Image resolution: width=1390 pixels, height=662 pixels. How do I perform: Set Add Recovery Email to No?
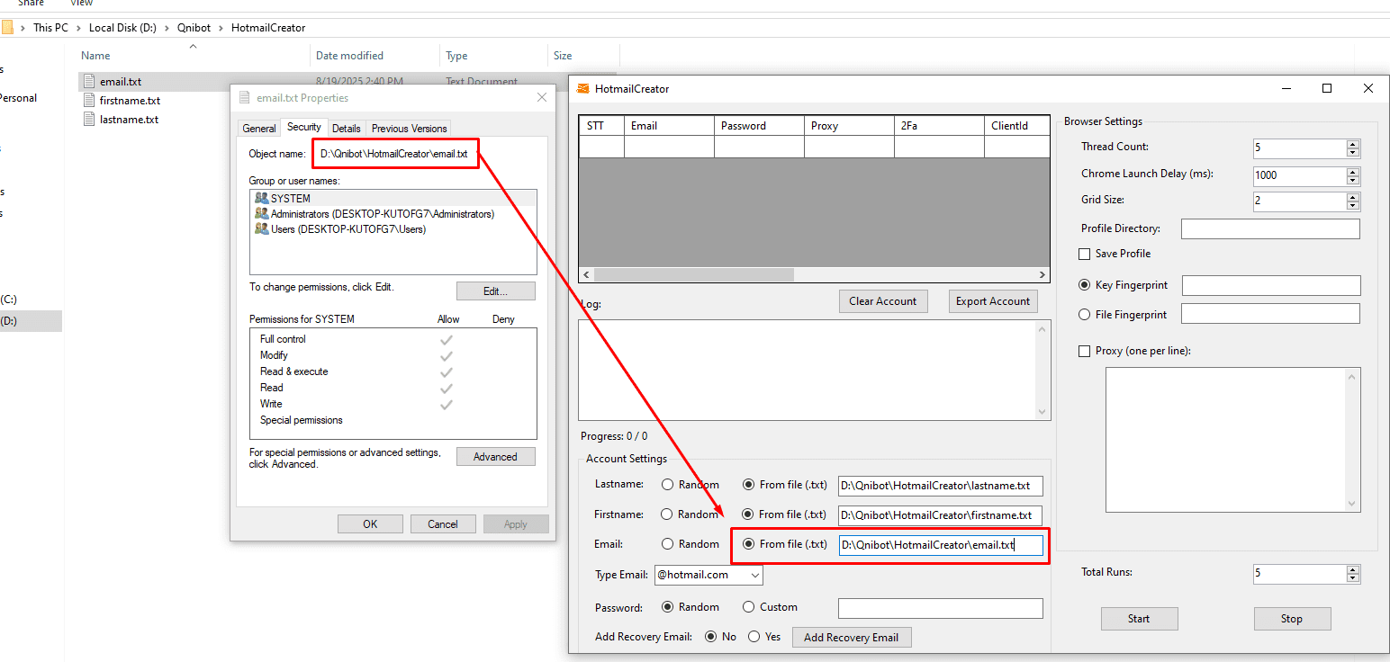tap(711, 637)
